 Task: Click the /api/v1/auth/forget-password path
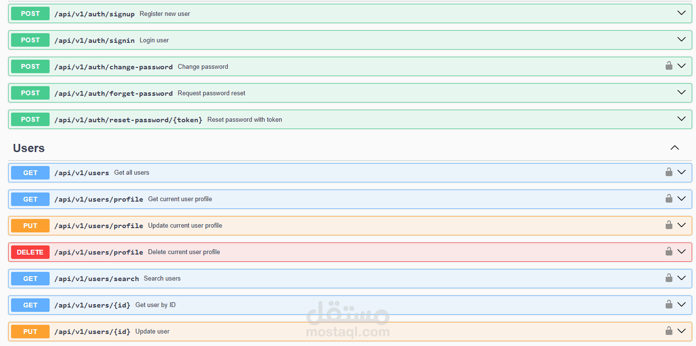click(x=114, y=93)
